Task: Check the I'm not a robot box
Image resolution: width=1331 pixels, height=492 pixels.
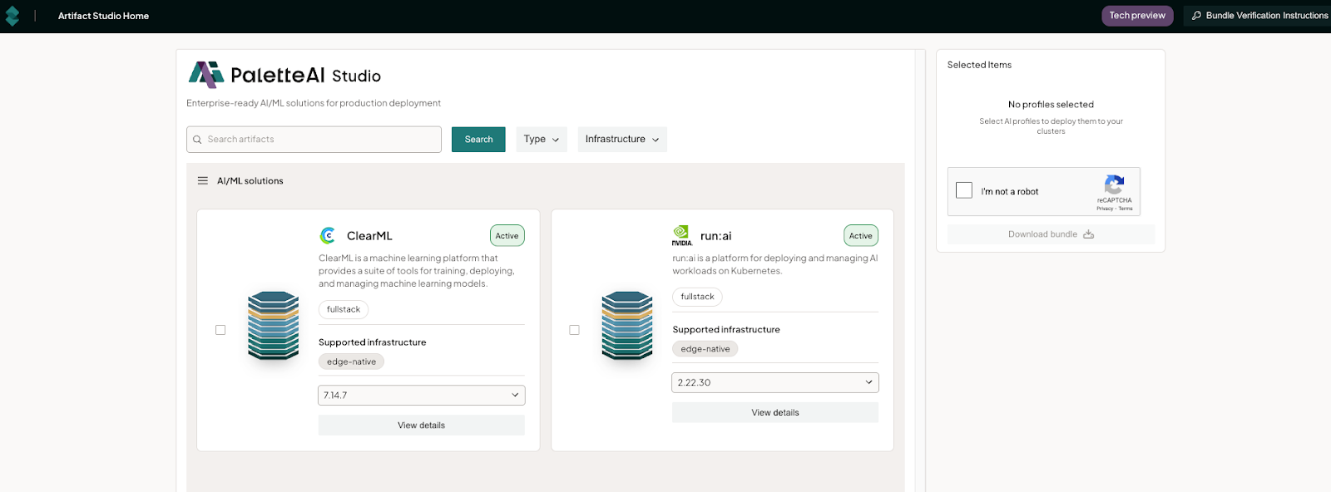Action: tap(964, 190)
